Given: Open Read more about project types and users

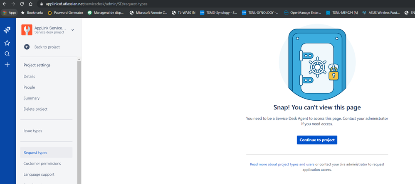Looking at the screenshot, I should pos(282,164).
